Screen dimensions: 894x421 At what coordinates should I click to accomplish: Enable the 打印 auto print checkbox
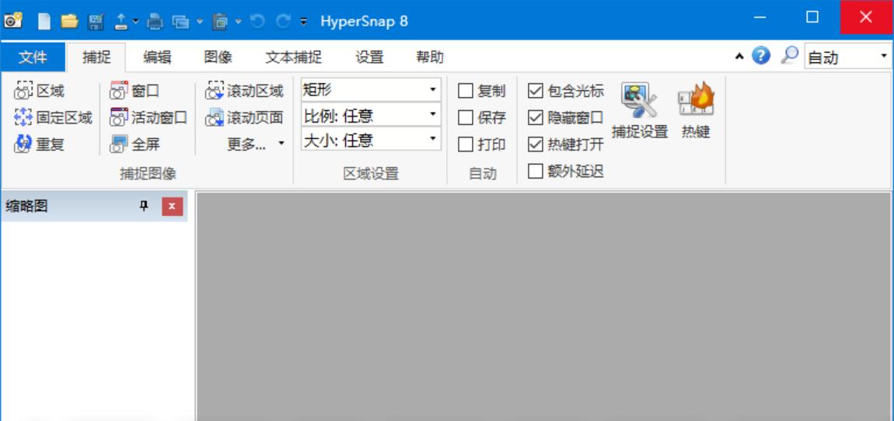(x=465, y=144)
